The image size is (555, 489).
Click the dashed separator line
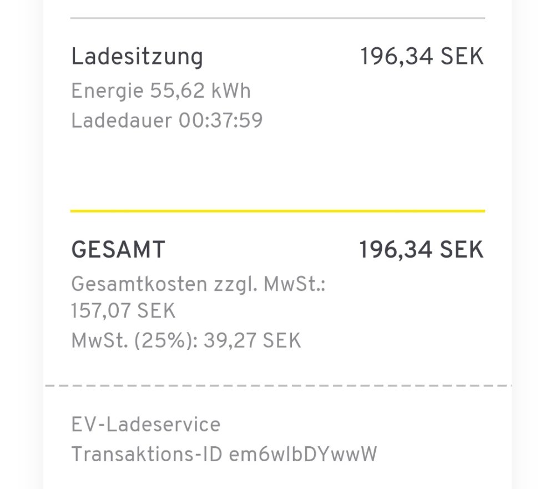pos(278,385)
